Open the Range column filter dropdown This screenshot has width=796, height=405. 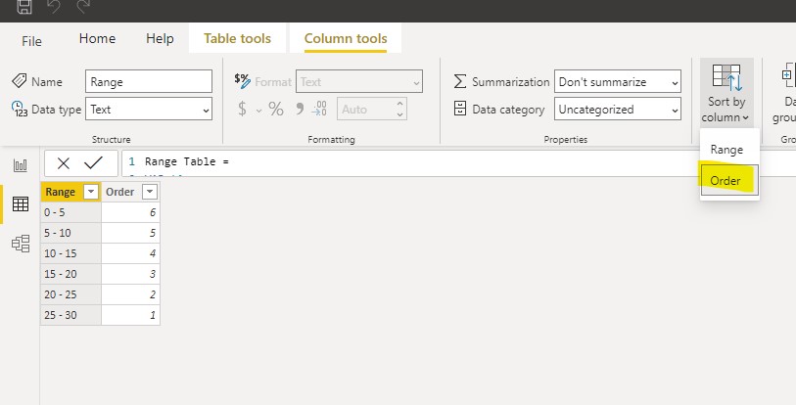91,192
